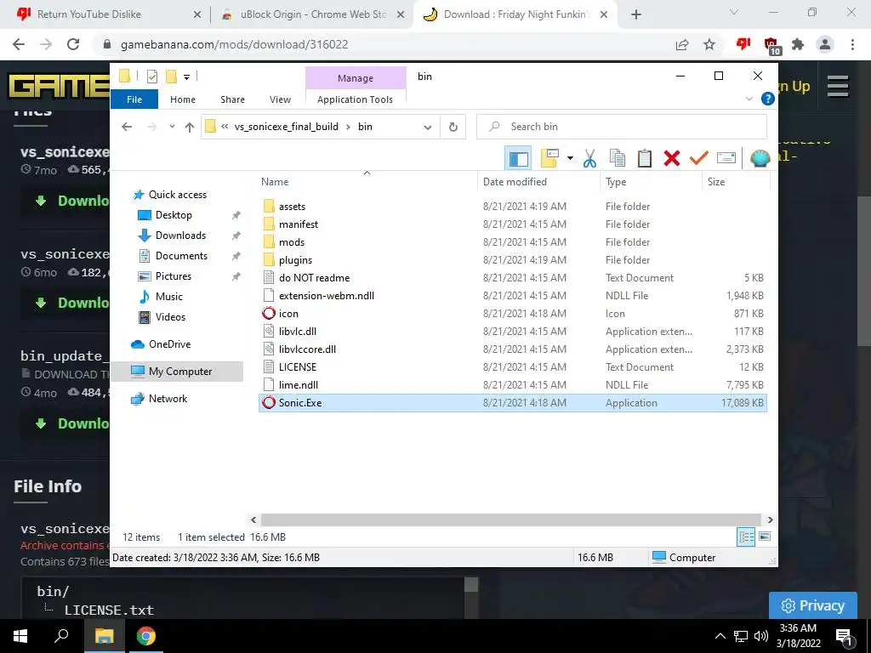
Task: Open Music in the navigation pane
Action: tap(169, 297)
